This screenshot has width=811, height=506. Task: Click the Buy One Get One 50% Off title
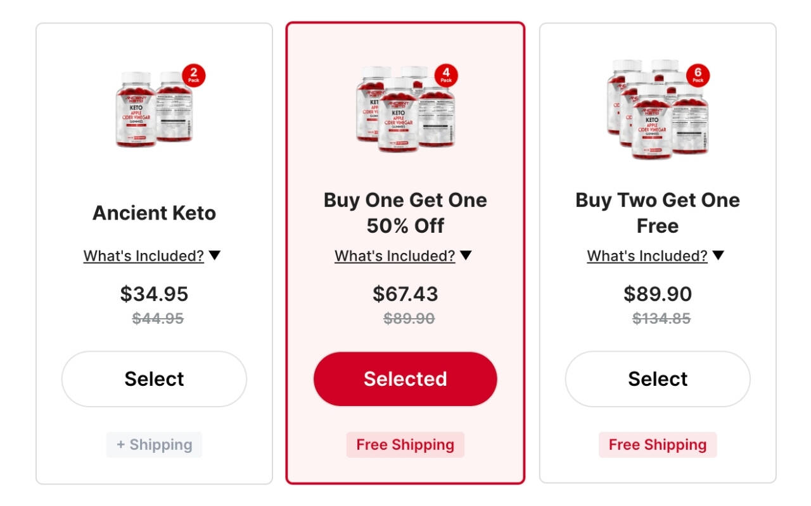pyautogui.click(x=405, y=213)
